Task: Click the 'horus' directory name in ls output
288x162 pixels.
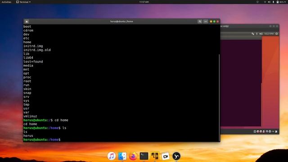Action: (x=28, y=136)
